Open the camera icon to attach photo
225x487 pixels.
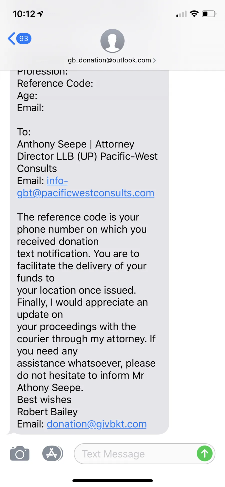(20, 453)
